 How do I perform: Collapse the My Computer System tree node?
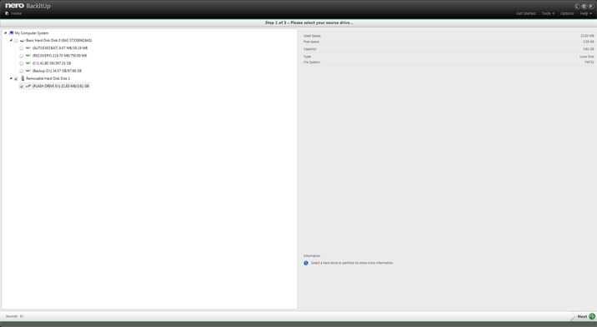[5, 33]
